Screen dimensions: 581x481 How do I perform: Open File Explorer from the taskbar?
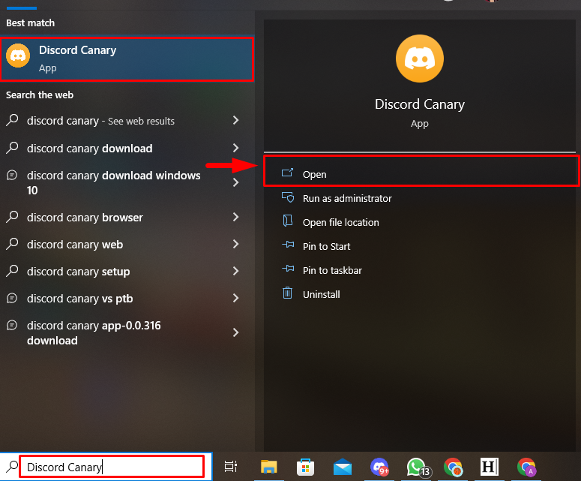[269, 467]
